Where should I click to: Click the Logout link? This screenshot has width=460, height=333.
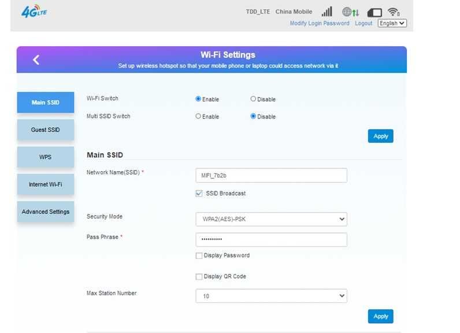pyautogui.click(x=363, y=23)
